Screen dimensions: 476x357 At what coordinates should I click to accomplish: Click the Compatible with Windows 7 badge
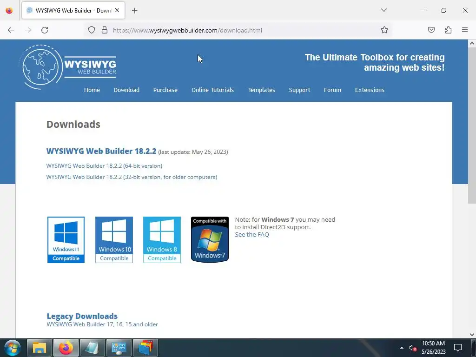210,239
